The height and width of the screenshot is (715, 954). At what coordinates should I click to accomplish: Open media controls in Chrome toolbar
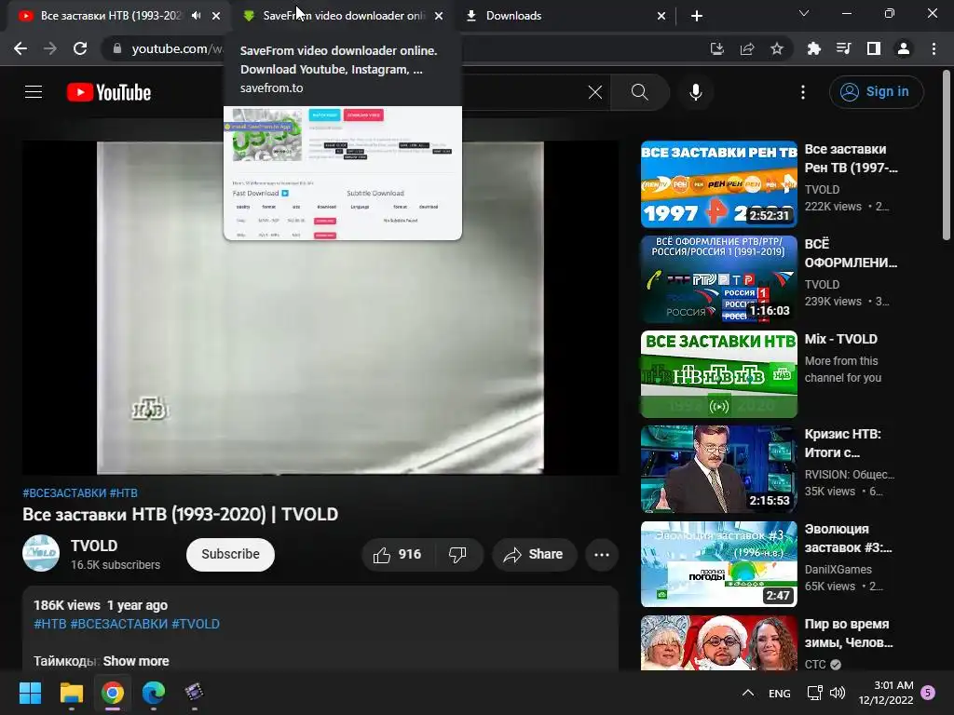pyautogui.click(x=843, y=48)
